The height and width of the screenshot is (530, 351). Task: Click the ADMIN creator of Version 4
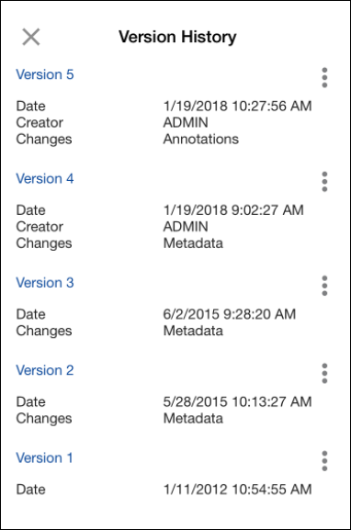[x=186, y=227]
